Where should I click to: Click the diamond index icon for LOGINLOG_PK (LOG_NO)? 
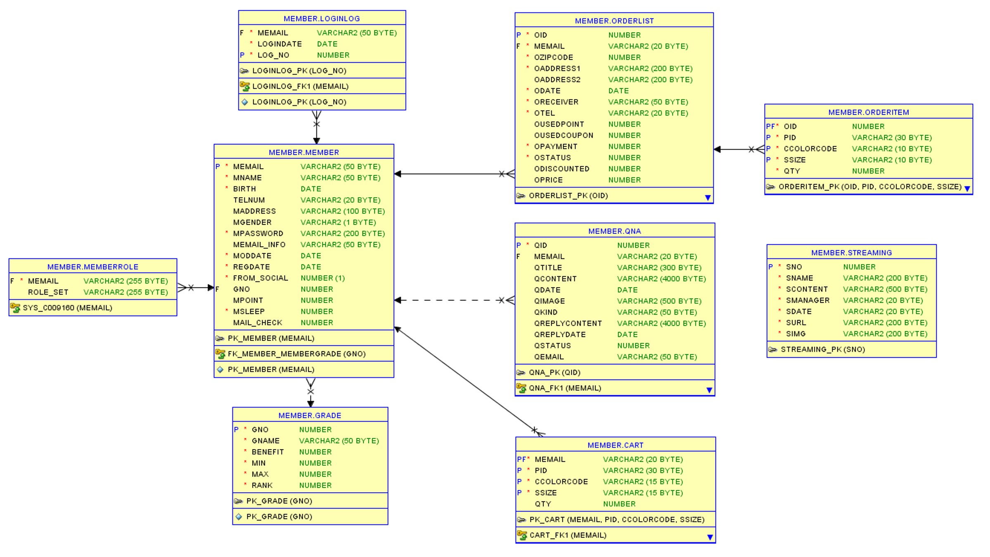244,101
